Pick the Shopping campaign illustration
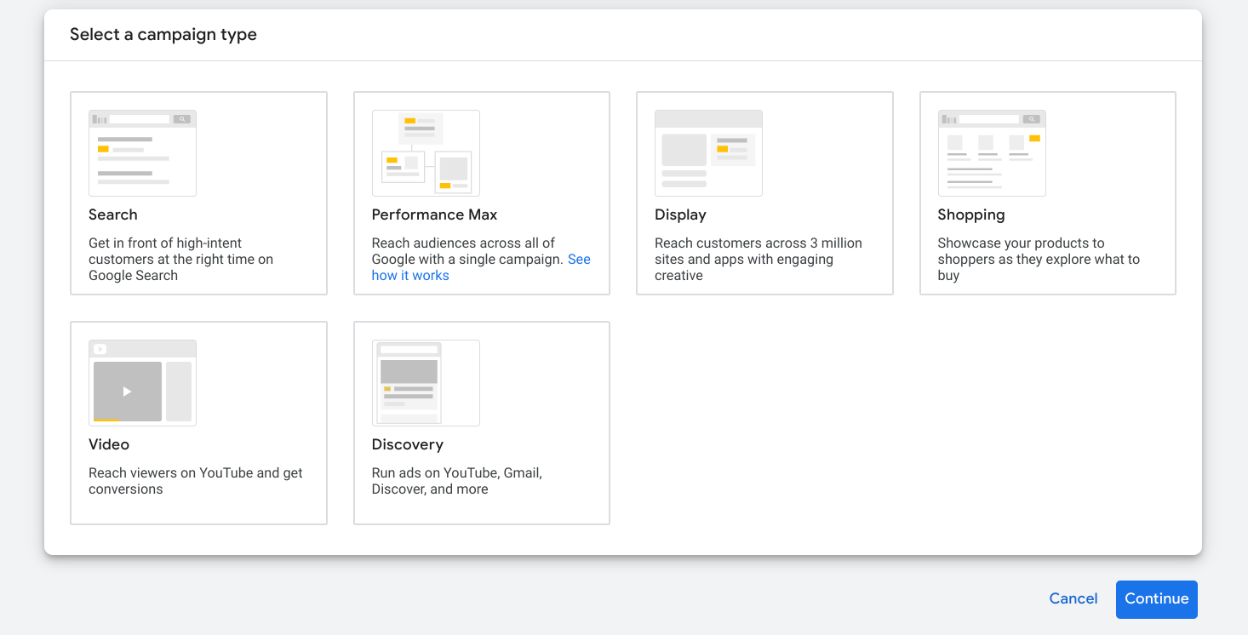 [x=992, y=153]
